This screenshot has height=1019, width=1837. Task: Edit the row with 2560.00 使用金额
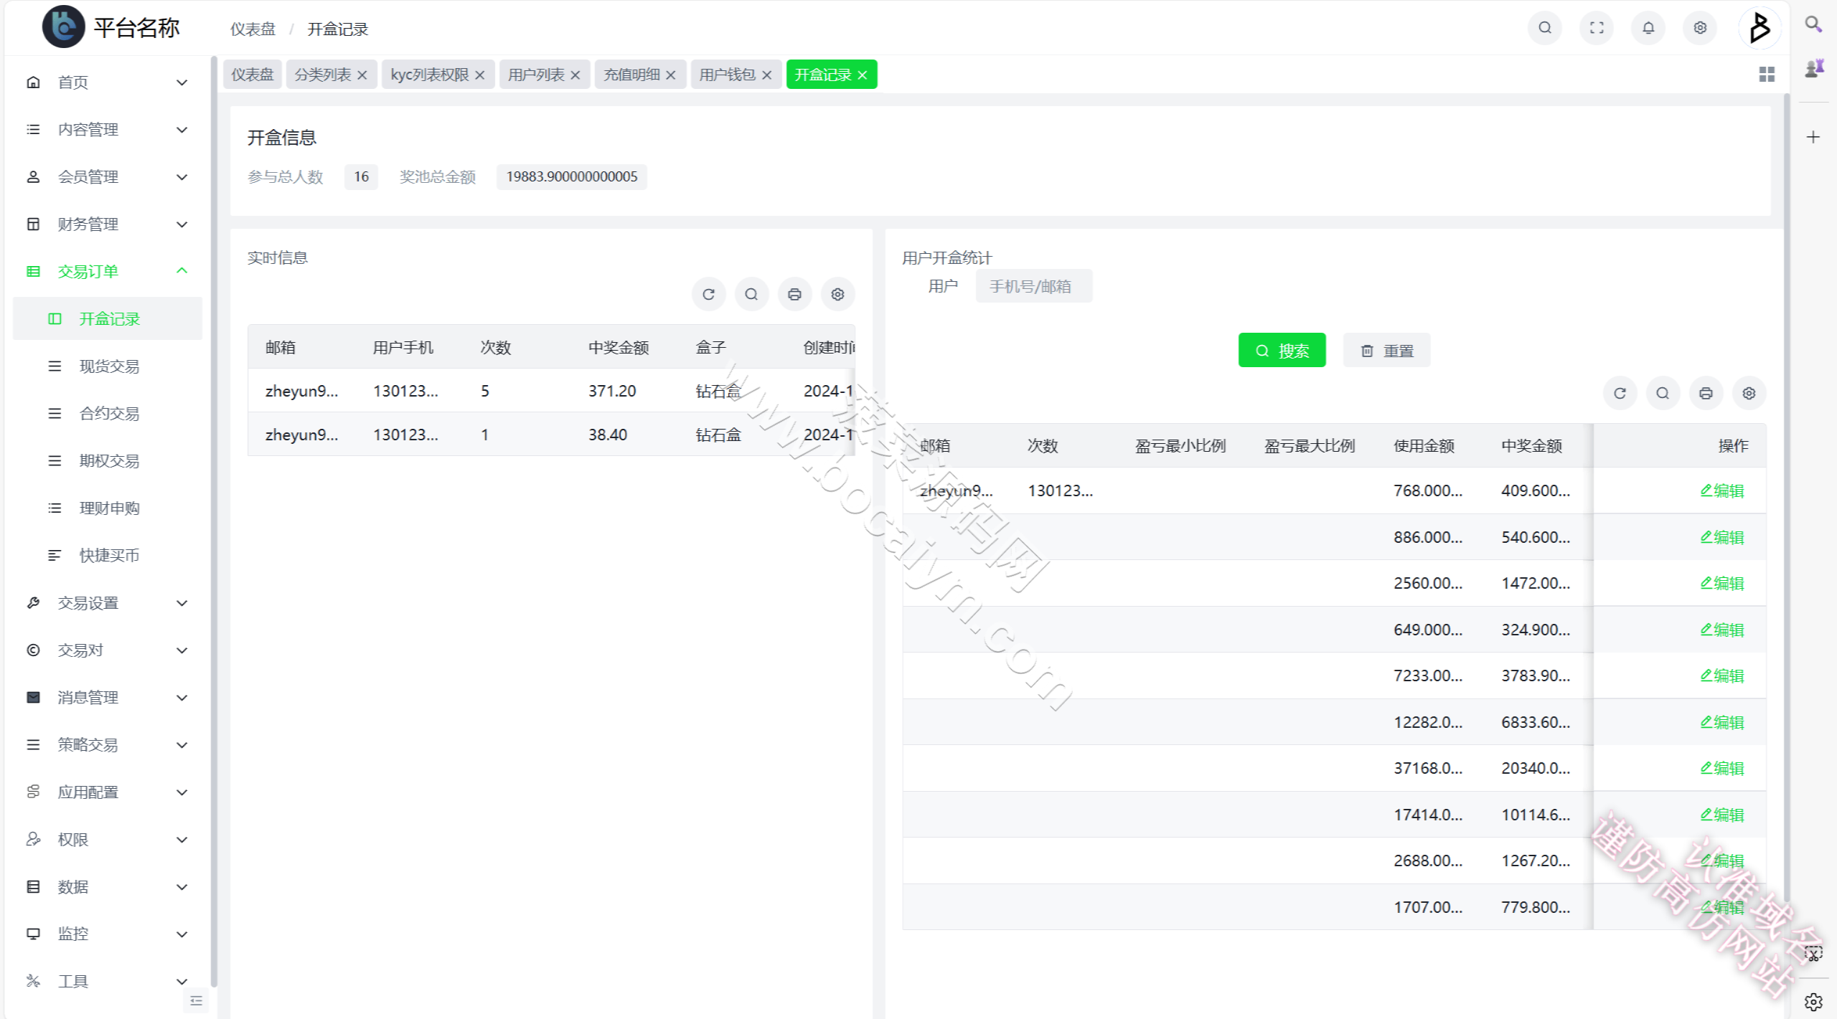(x=1722, y=584)
